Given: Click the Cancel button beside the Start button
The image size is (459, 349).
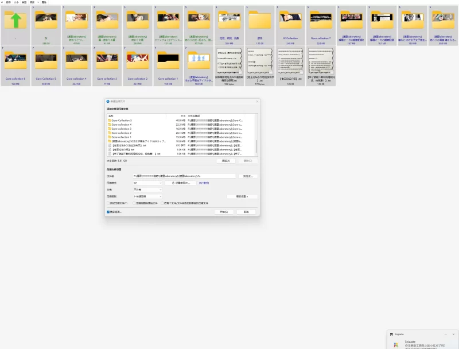Looking at the screenshot, I should click(x=246, y=212).
